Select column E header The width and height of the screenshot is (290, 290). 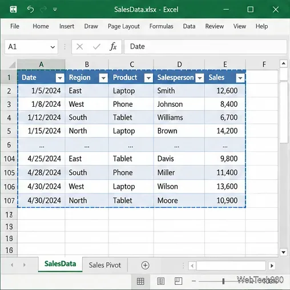(x=225, y=65)
